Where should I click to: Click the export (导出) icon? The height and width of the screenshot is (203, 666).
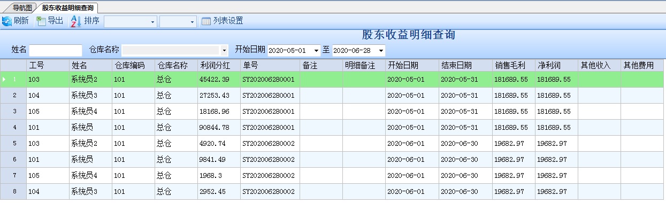click(x=41, y=21)
